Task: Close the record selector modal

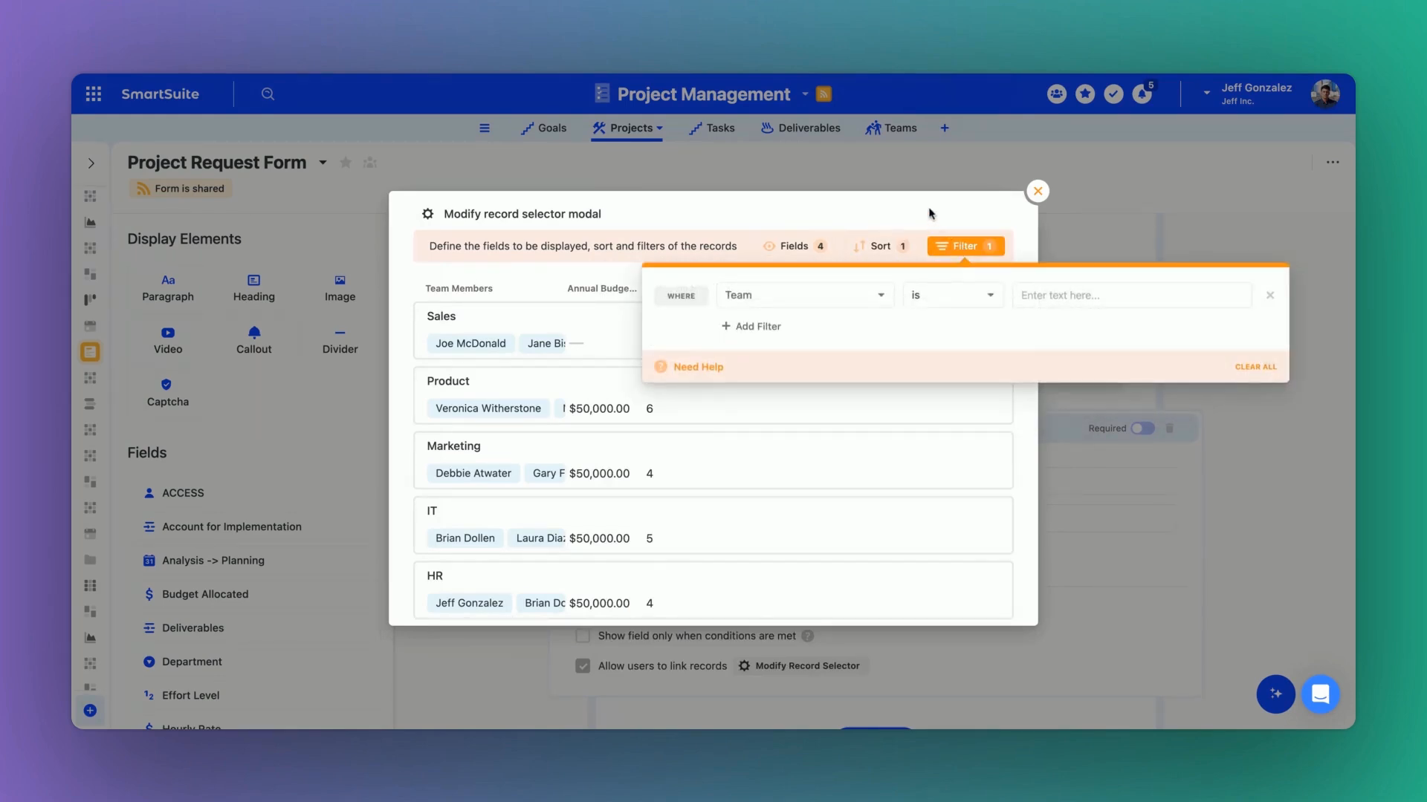Action: point(1038,192)
